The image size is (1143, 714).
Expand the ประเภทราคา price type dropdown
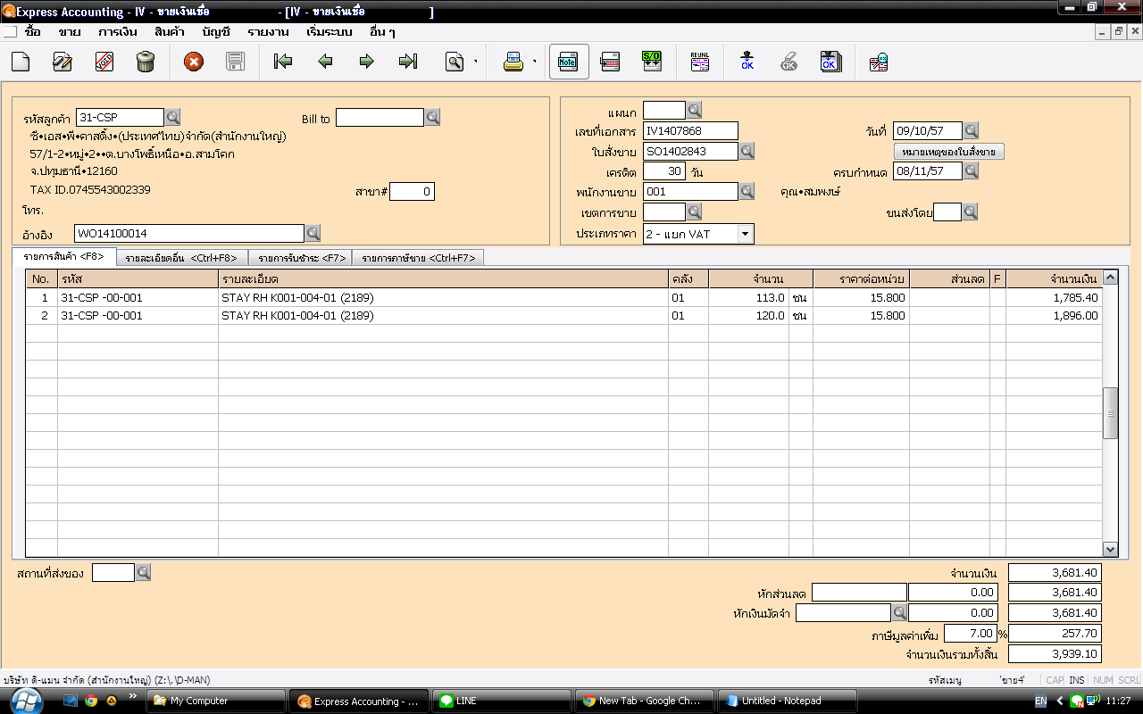click(x=745, y=234)
